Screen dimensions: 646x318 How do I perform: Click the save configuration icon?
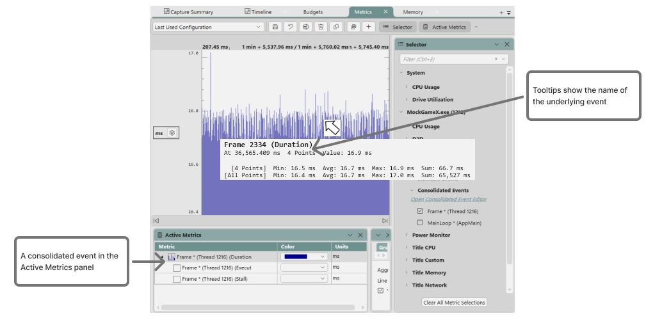click(x=275, y=27)
